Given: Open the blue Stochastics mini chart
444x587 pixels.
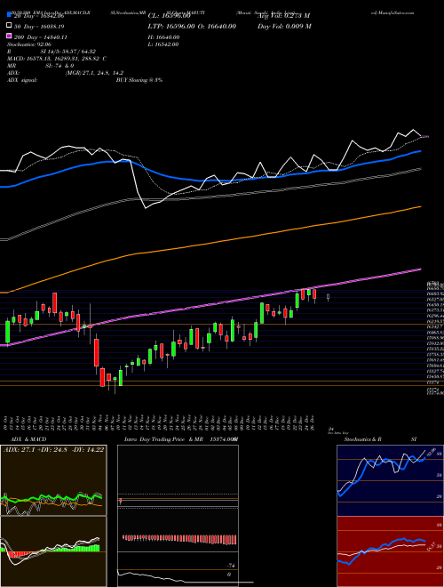Looking at the screenshot, I should pyautogui.click(x=390, y=480).
